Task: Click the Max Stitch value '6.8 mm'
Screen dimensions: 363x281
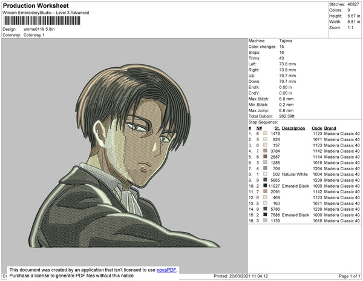Action: (x=286, y=99)
